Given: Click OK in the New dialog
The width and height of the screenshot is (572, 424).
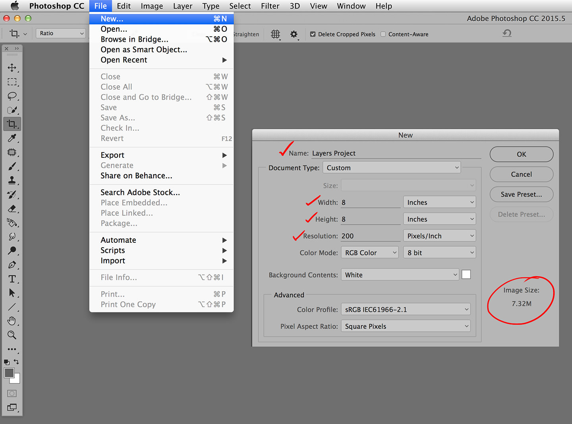Looking at the screenshot, I should pyautogui.click(x=522, y=154).
